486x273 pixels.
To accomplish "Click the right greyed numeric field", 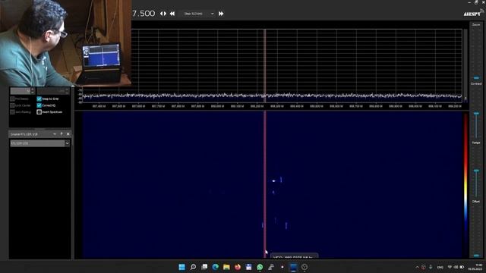I will 53,91.
